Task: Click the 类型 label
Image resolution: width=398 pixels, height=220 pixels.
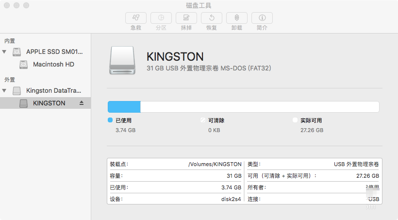Action: pyautogui.click(x=254, y=164)
